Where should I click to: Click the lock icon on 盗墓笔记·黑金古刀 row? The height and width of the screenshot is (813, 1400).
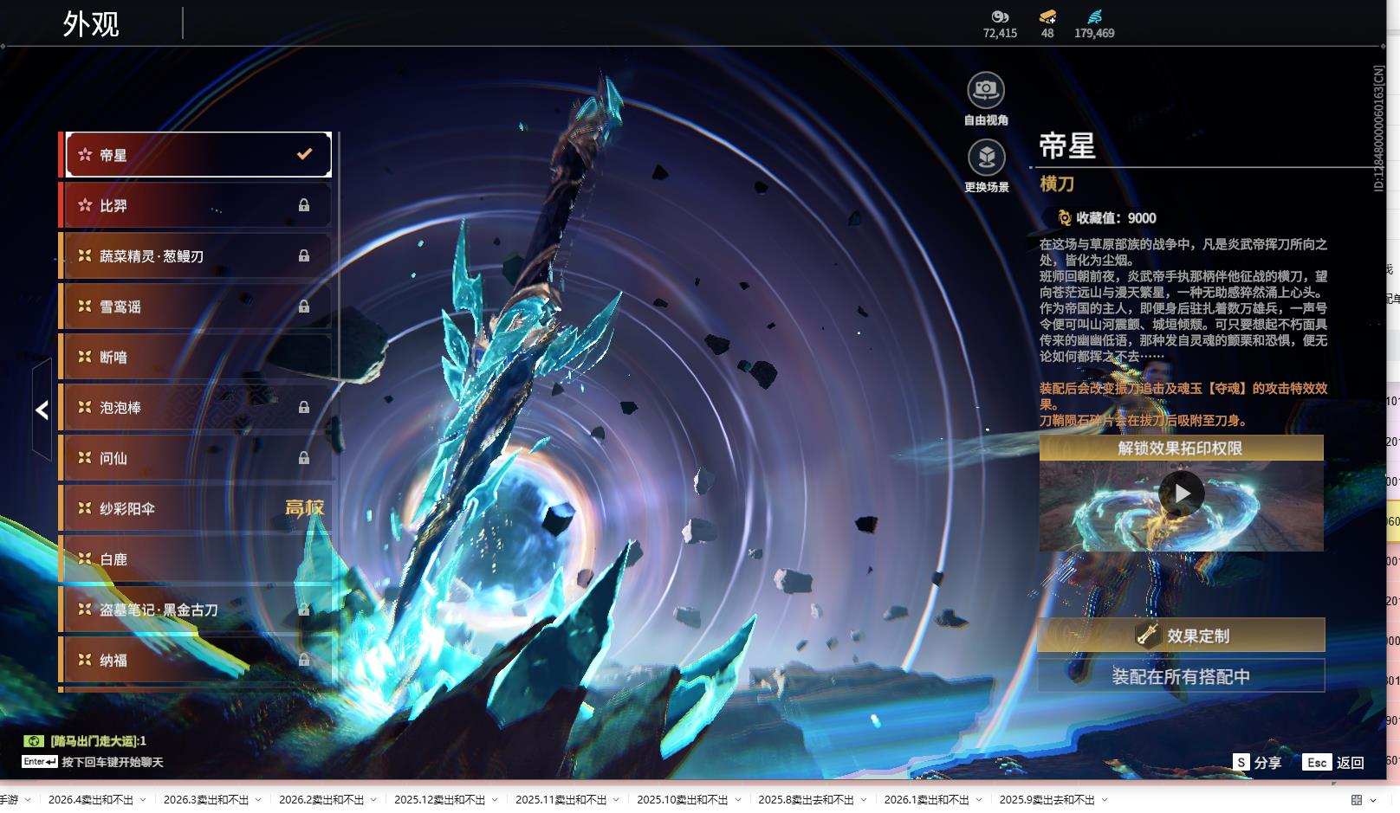[x=304, y=610]
